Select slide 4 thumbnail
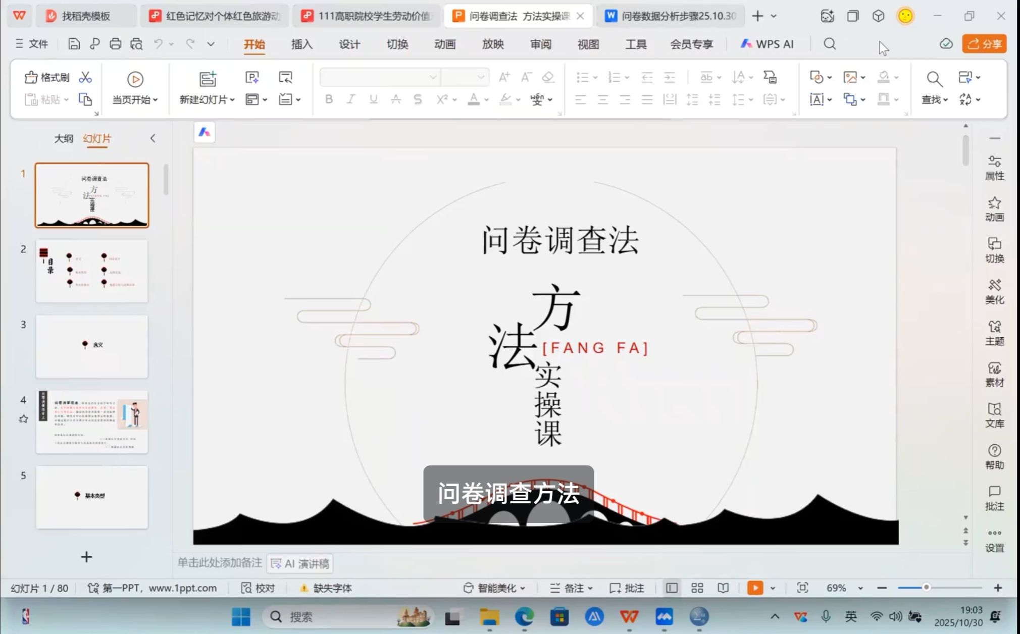The height and width of the screenshot is (634, 1020). point(92,422)
